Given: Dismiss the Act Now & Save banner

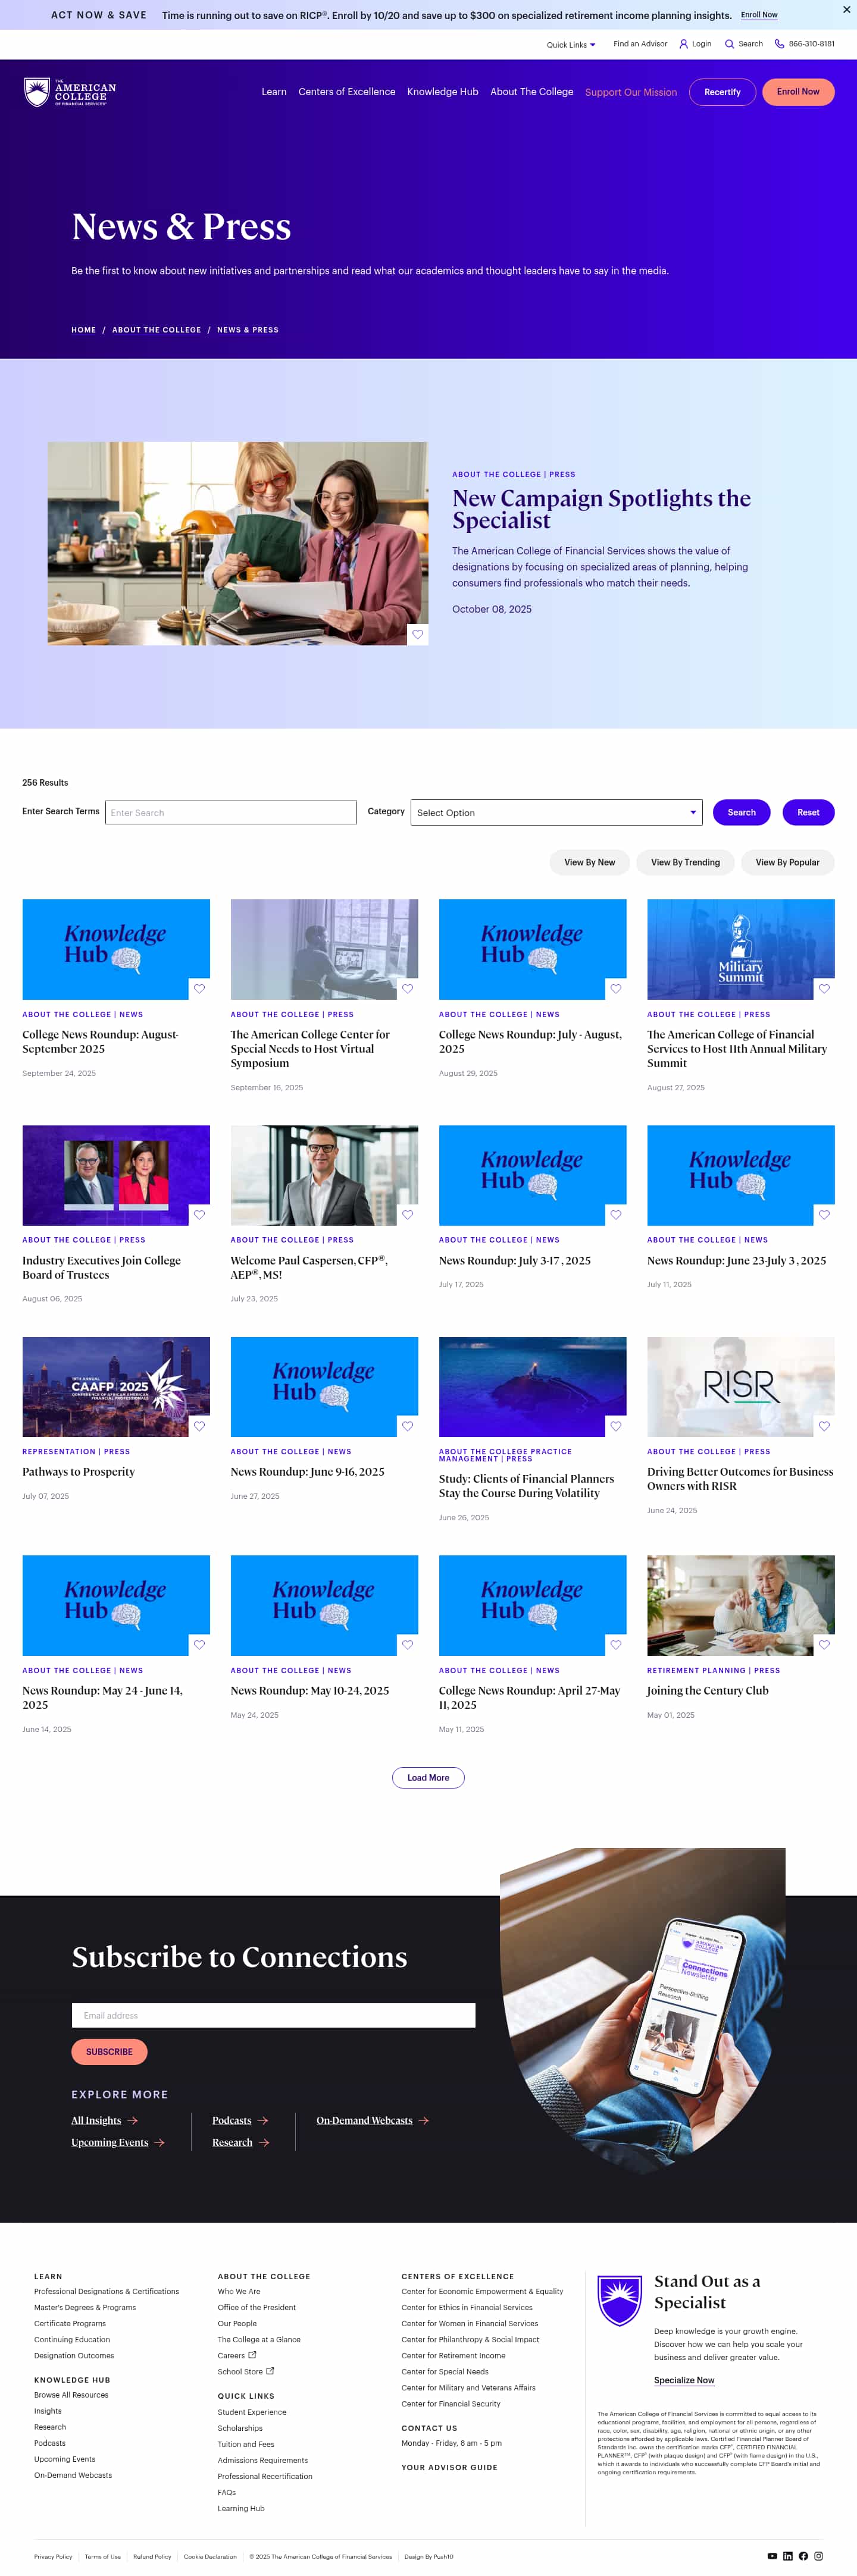Looking at the screenshot, I should [846, 10].
